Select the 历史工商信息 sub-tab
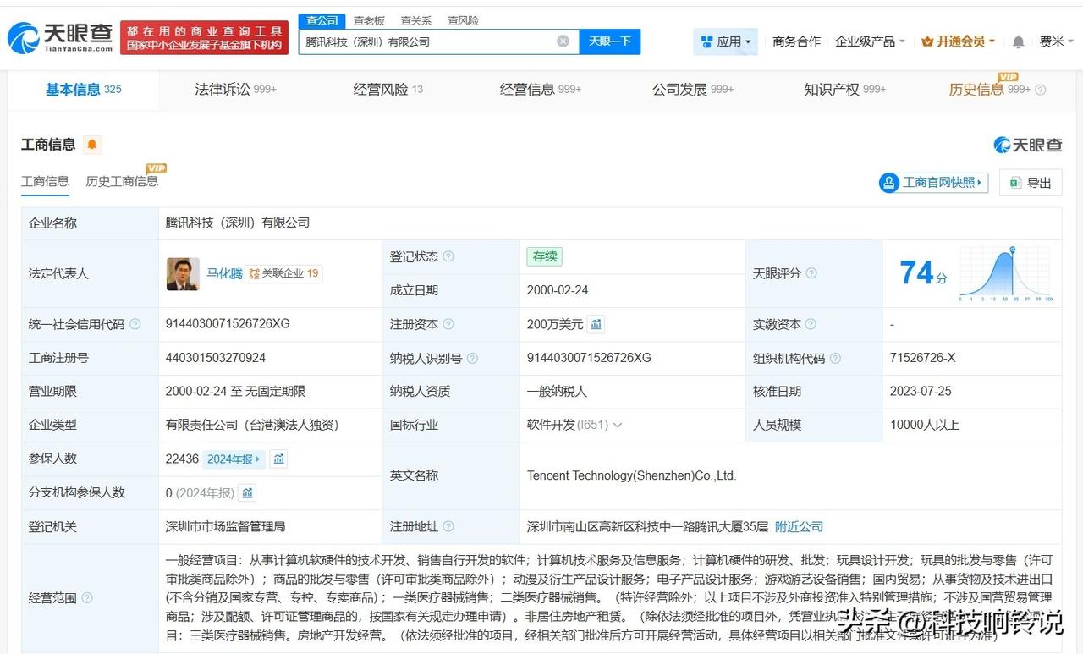The image size is (1083, 654). tap(122, 181)
